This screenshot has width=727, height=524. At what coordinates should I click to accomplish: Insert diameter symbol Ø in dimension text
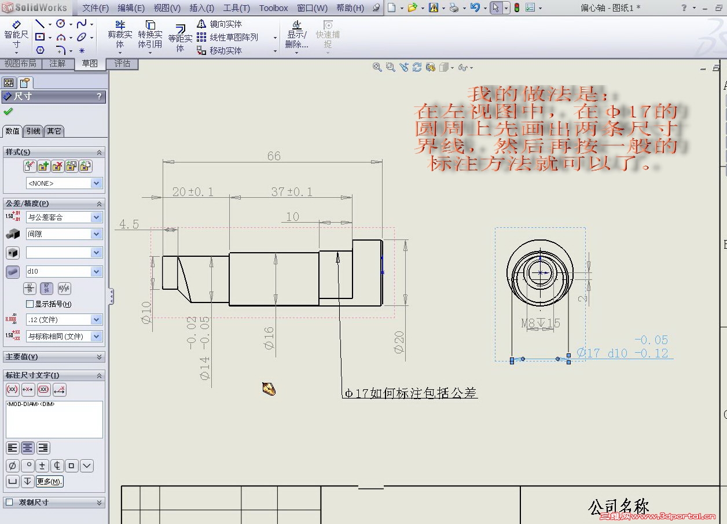12,466
